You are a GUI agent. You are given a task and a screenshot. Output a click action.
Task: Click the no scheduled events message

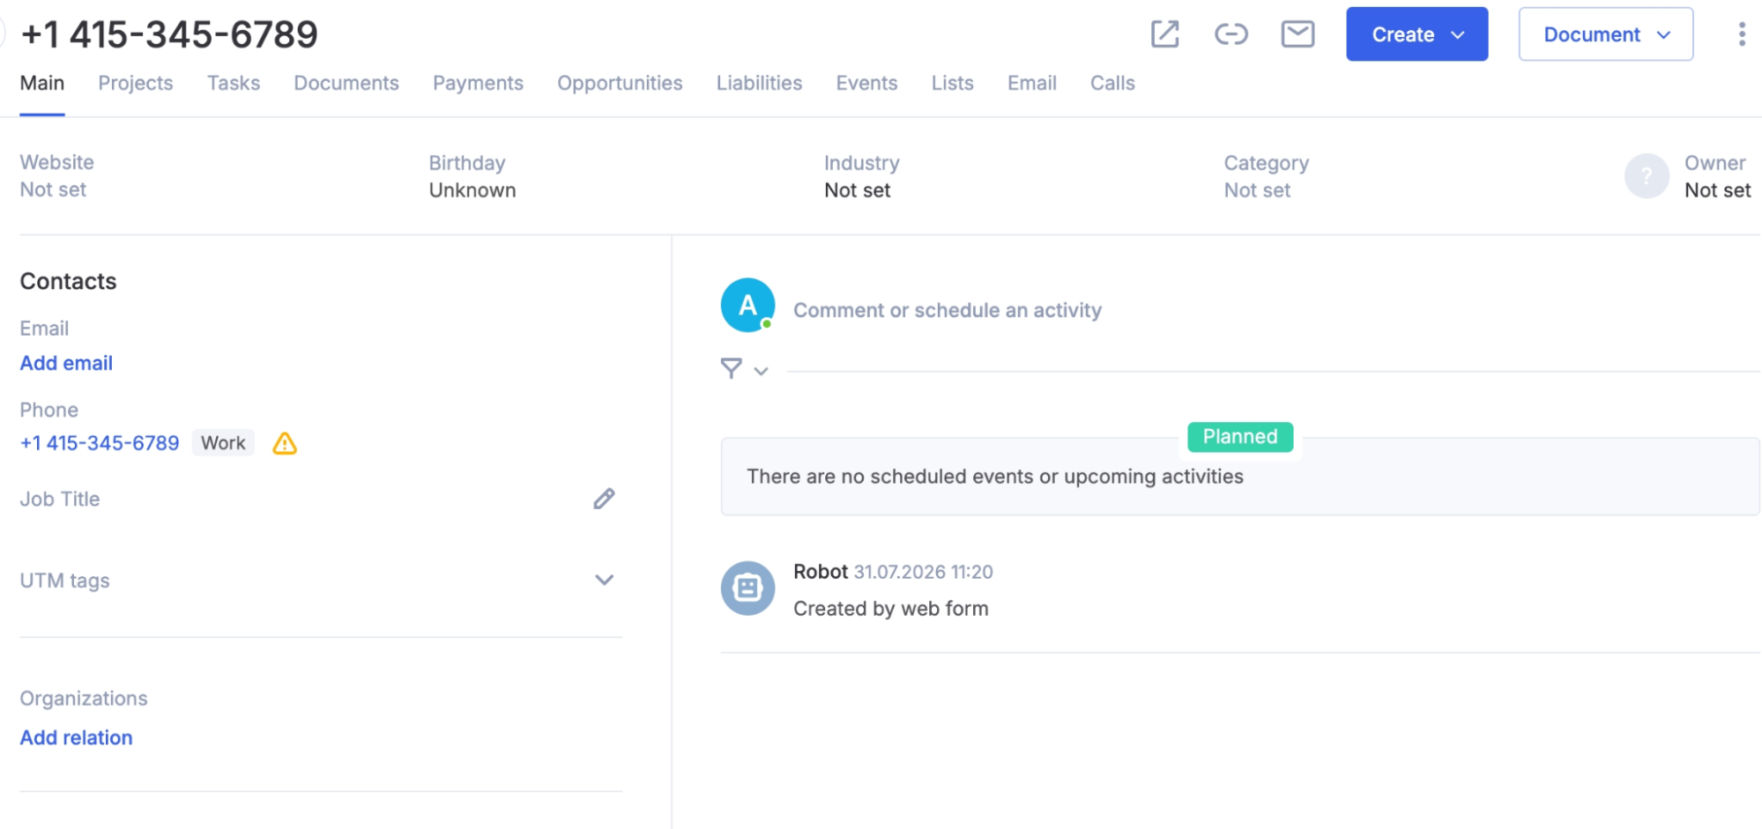(995, 477)
